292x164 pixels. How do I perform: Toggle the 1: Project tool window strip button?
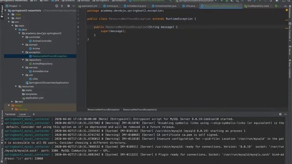click(x=2, y=11)
